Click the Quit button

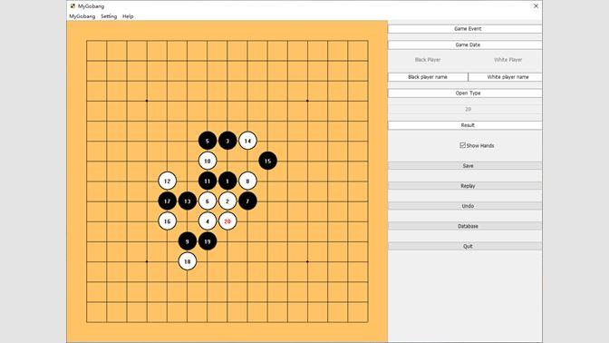click(x=465, y=246)
